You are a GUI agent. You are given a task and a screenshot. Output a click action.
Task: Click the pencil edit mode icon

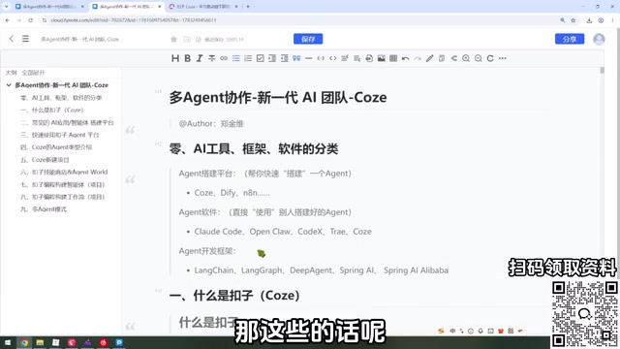coord(430,58)
